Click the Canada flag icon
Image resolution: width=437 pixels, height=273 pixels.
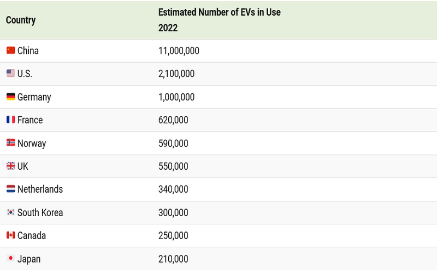click(x=10, y=235)
